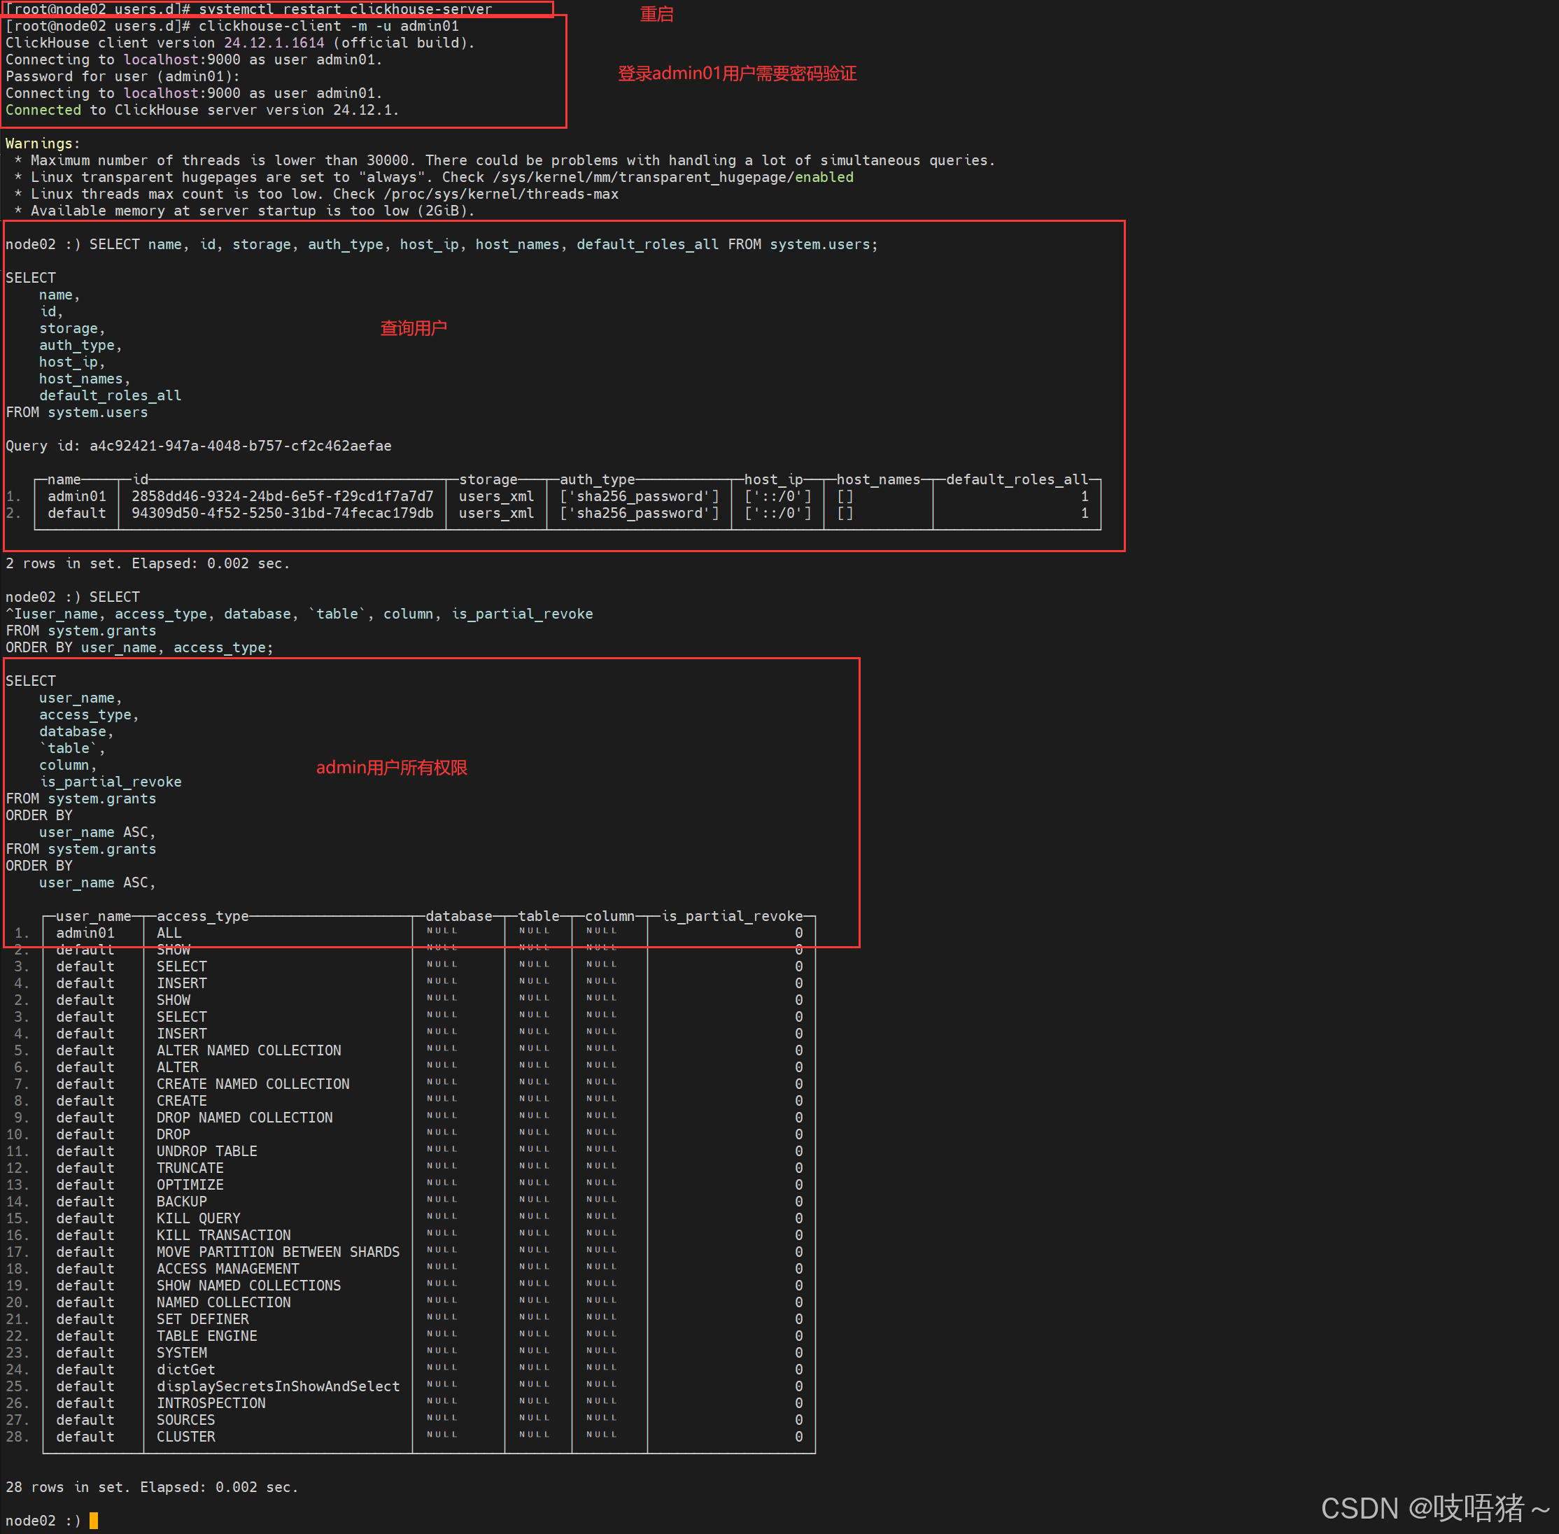The width and height of the screenshot is (1559, 1534).
Task: Click the Query id a4c92421 line
Action: [x=198, y=446]
